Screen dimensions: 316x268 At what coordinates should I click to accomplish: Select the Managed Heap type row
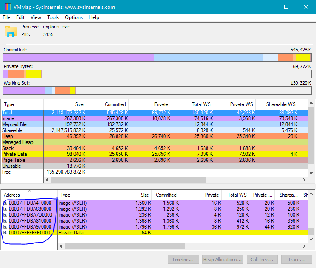(x=154, y=142)
